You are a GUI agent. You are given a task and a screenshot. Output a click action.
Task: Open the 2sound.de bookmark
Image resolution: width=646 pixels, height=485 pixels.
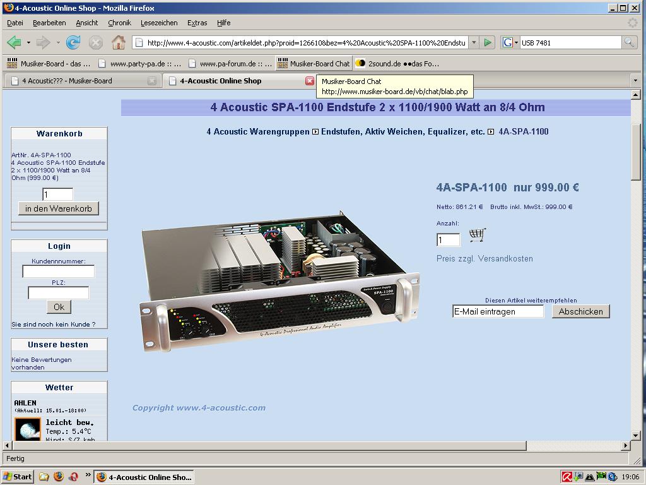pos(397,64)
